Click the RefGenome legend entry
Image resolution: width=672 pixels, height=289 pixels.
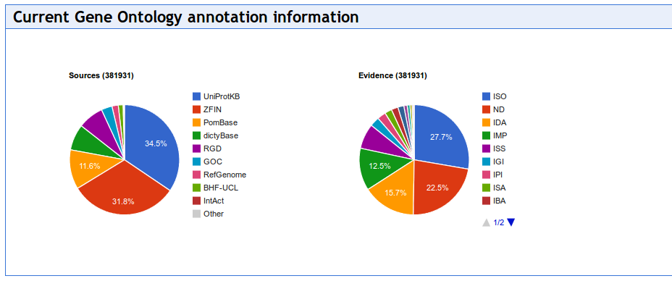click(219, 175)
